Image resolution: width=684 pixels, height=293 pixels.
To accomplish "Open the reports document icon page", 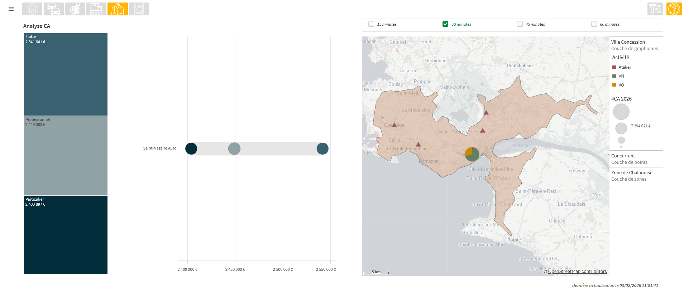I will pyautogui.click(x=139, y=9).
